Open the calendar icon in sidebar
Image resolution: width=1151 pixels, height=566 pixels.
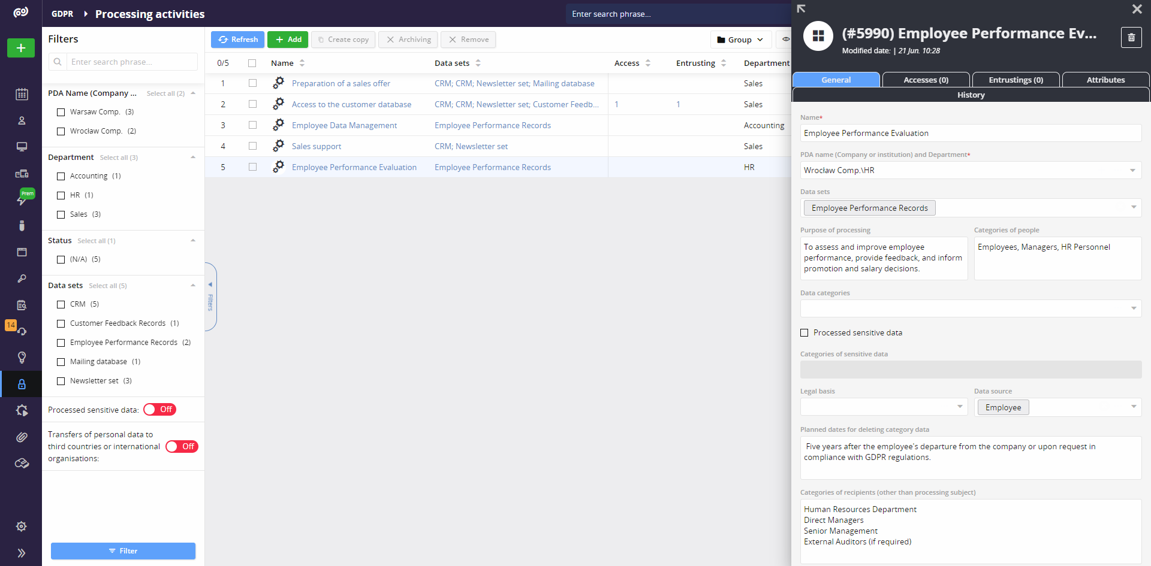(22, 94)
